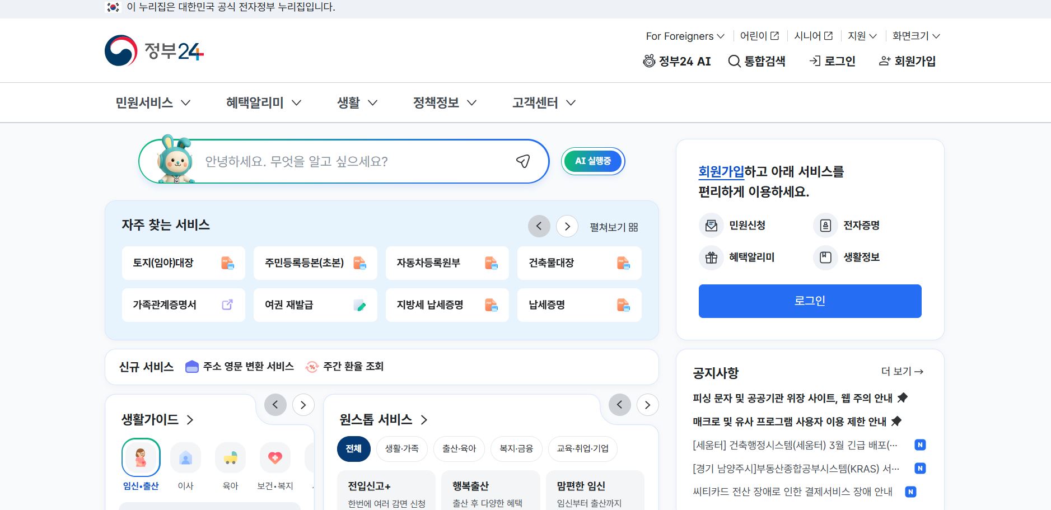Go to previous 생활가이드 slide
Image resolution: width=1051 pixels, height=510 pixels.
click(275, 405)
